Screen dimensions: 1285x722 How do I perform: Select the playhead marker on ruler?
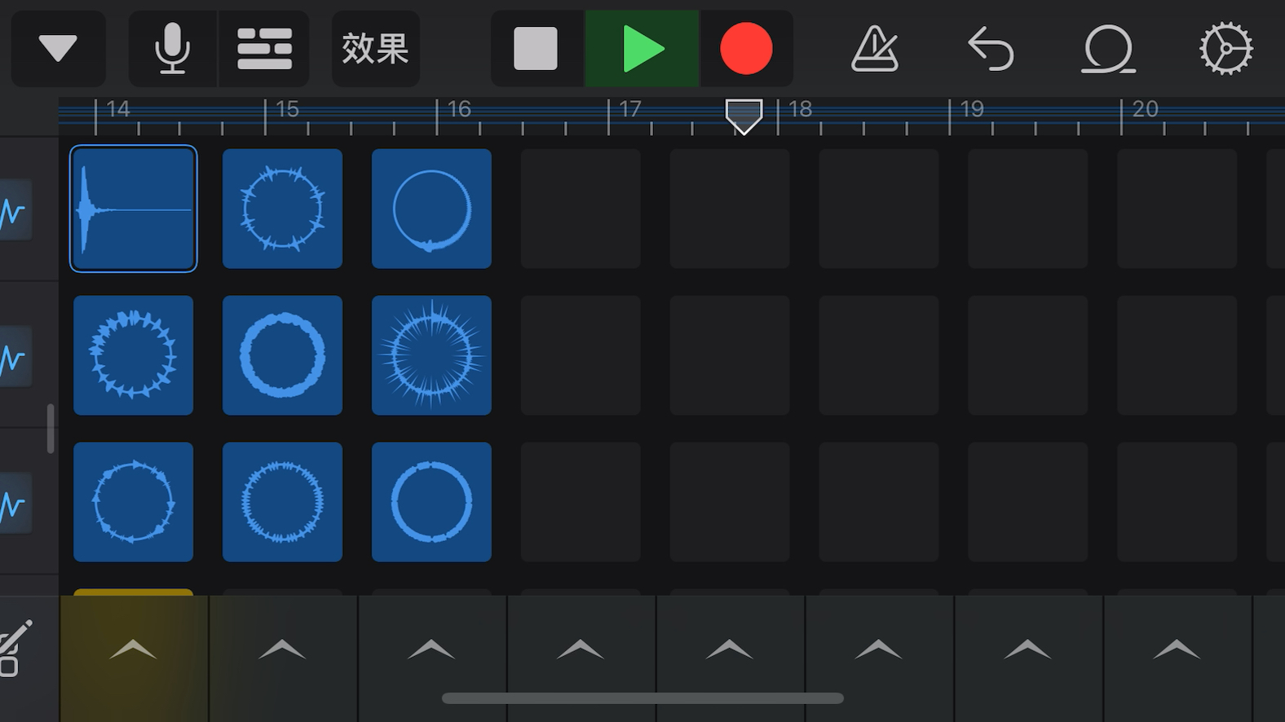tap(744, 117)
